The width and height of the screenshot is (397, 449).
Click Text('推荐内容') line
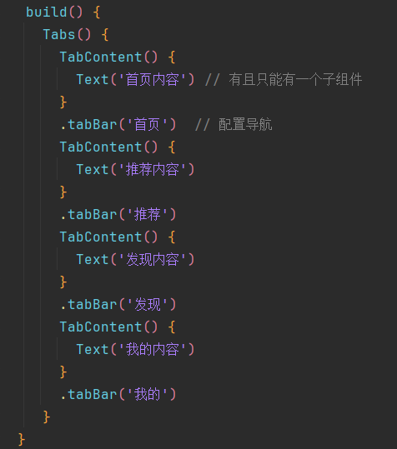pyautogui.click(x=136, y=169)
